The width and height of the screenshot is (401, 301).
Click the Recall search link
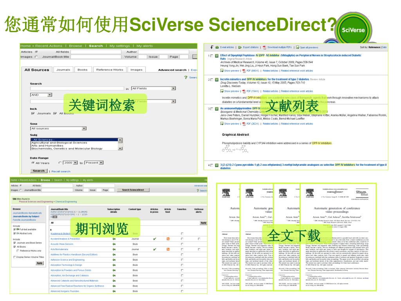tap(61, 172)
